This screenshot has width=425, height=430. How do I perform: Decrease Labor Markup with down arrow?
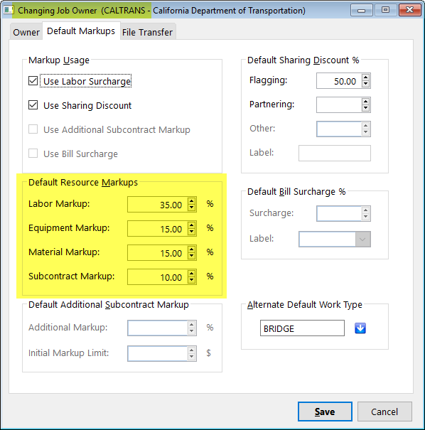(x=192, y=208)
